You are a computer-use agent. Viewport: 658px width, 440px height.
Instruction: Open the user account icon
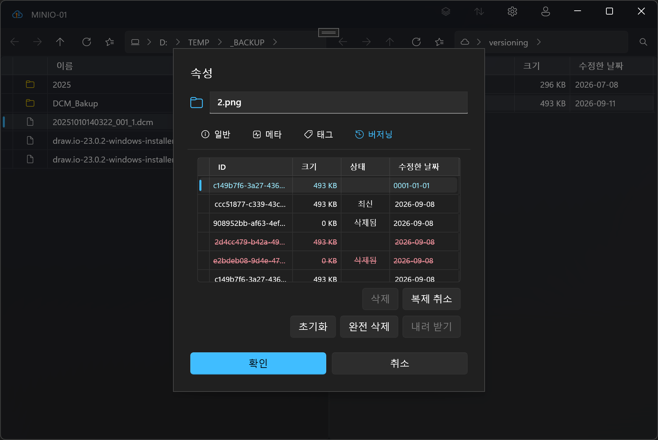pyautogui.click(x=546, y=12)
